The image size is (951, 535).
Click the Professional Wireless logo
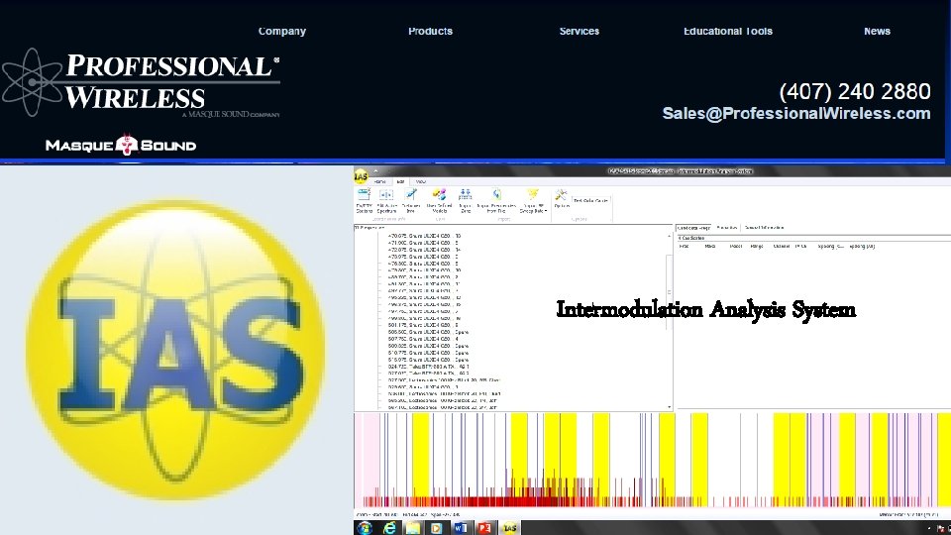tap(141, 82)
